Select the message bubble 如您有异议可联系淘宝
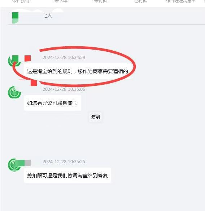Screen dimensions: 205x211 [x=52, y=103]
